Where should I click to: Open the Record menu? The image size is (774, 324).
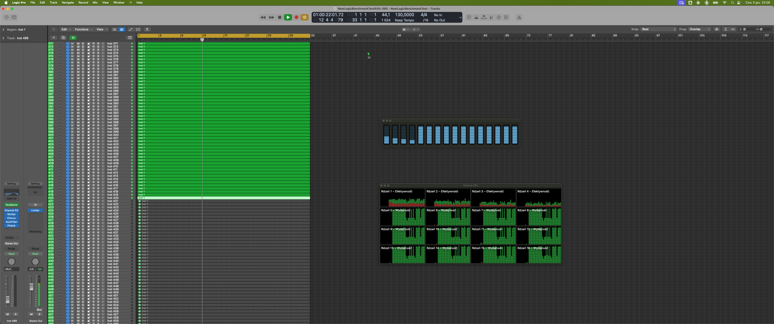point(83,3)
